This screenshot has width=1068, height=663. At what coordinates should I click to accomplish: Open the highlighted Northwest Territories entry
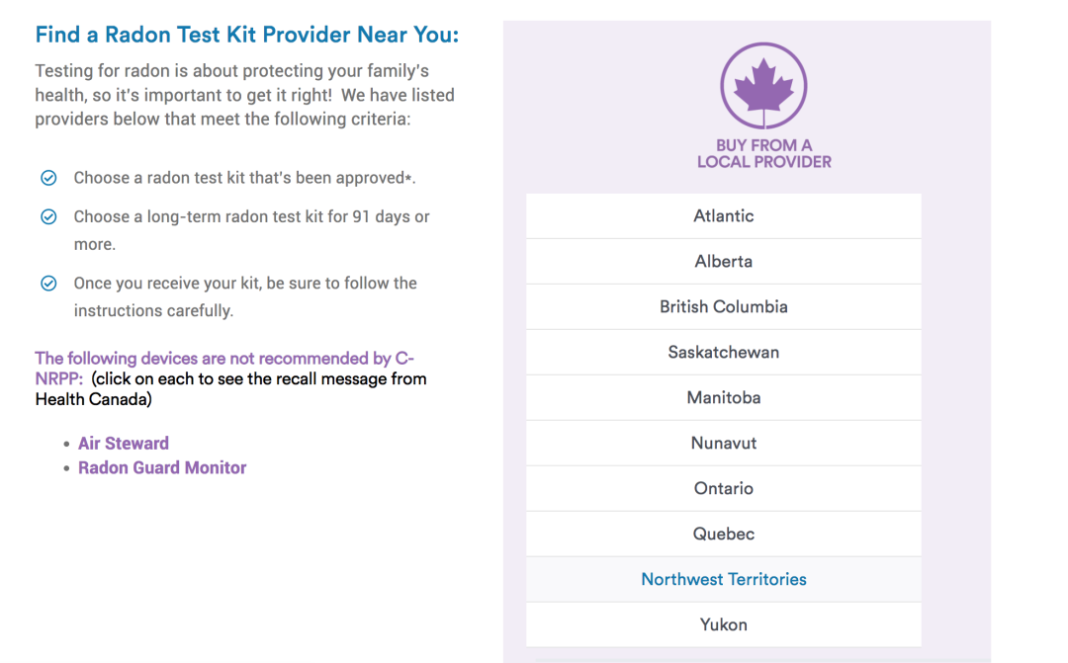click(x=723, y=579)
